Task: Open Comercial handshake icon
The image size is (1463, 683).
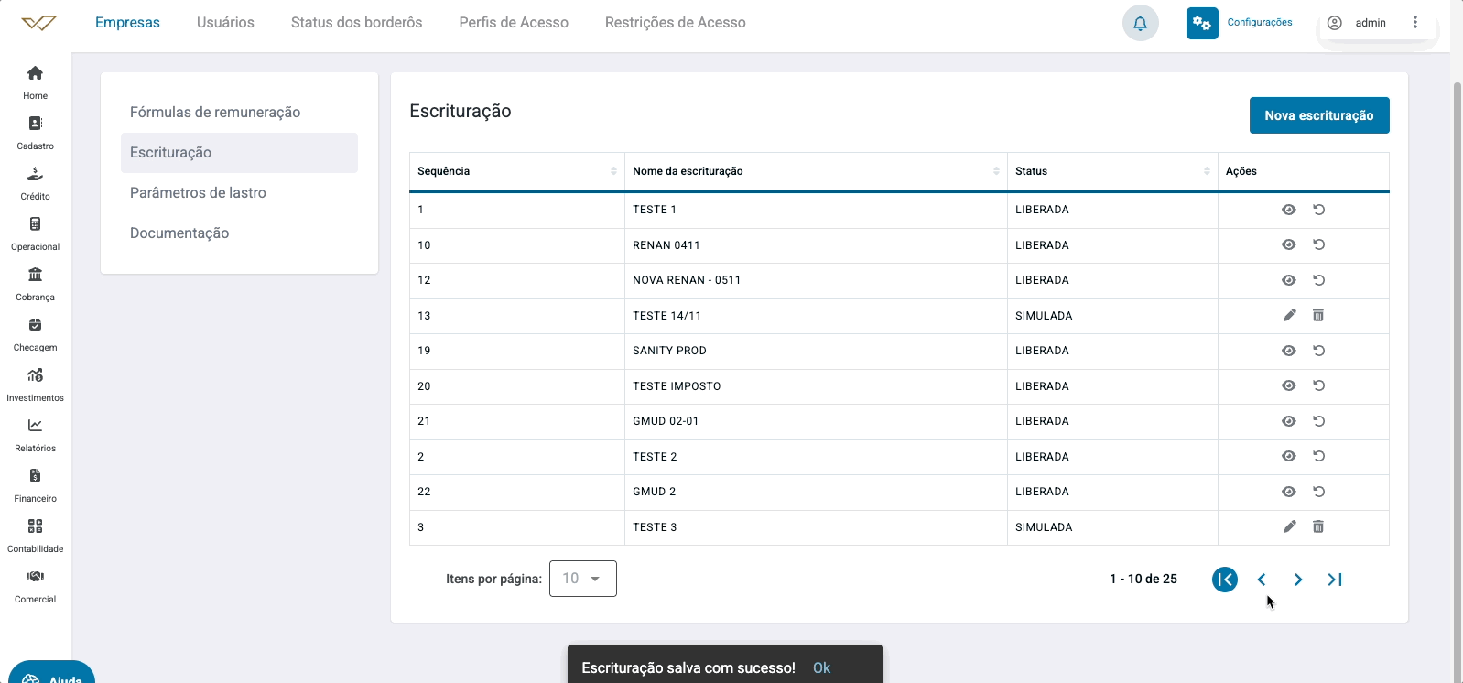Action: tap(35, 577)
